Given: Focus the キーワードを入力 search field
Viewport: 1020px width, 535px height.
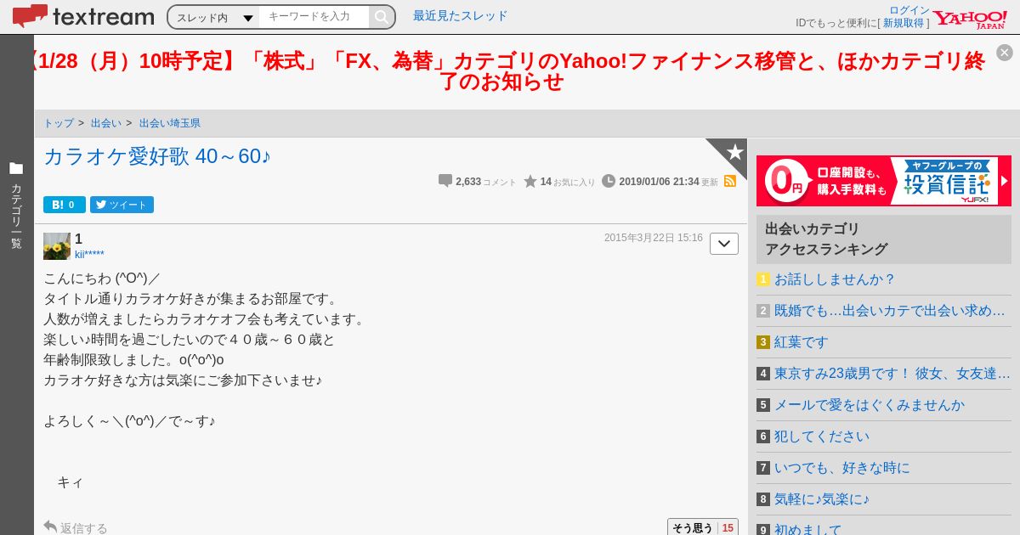Looking at the screenshot, I should pyautogui.click(x=314, y=17).
